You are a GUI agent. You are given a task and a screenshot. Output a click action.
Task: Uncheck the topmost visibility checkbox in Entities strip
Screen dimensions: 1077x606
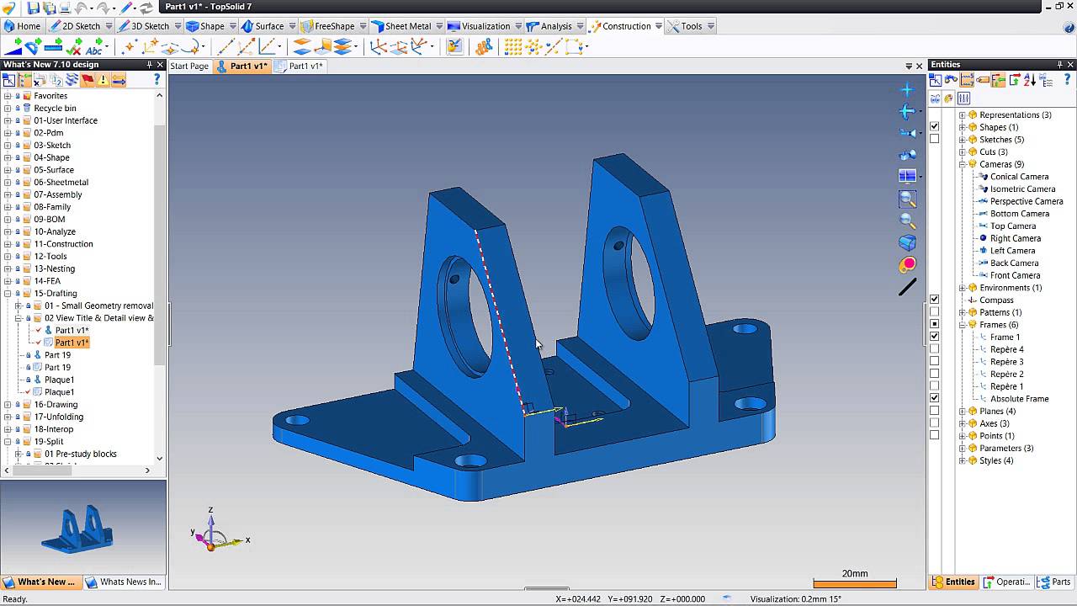[x=934, y=125]
